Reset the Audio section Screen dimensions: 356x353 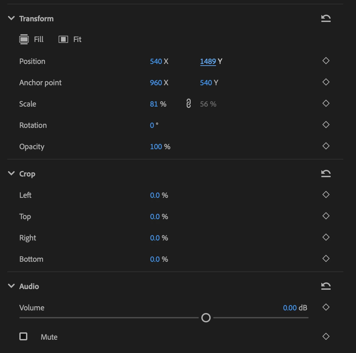click(x=326, y=286)
